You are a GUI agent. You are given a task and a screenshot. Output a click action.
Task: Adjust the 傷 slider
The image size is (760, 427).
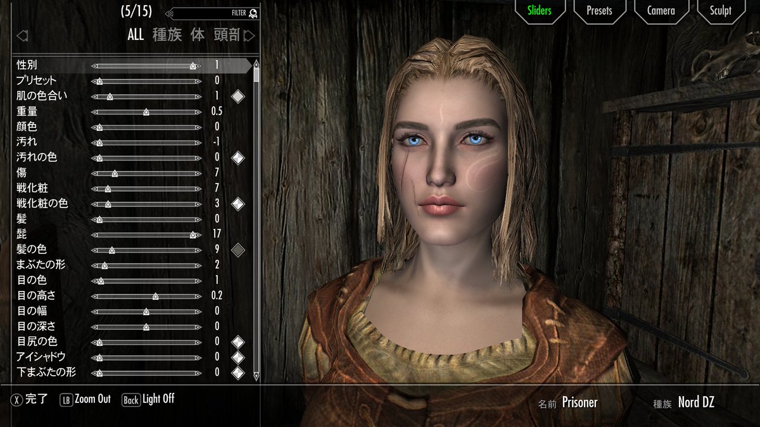click(146, 173)
